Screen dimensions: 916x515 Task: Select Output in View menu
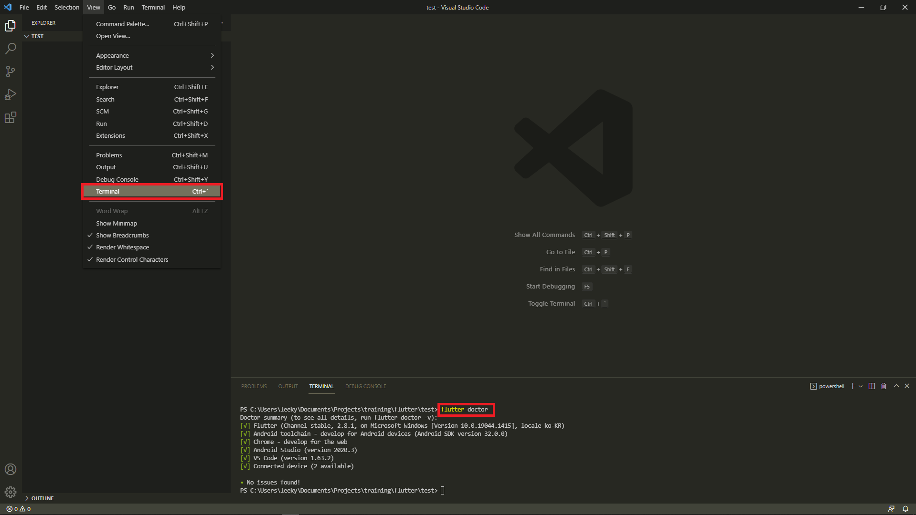pos(152,167)
